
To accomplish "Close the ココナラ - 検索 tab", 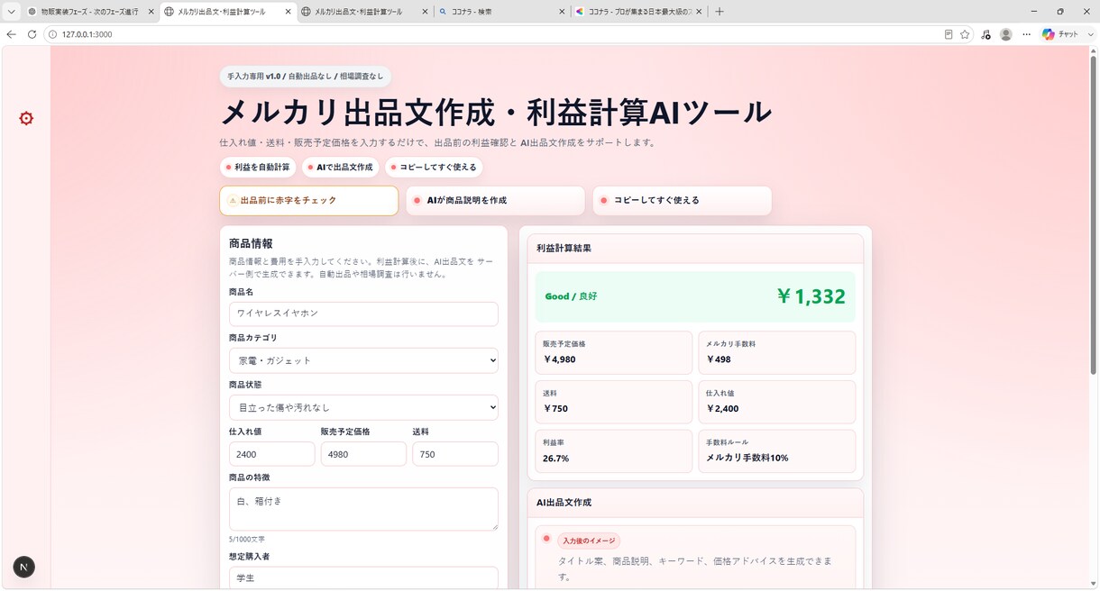I will 561,12.
